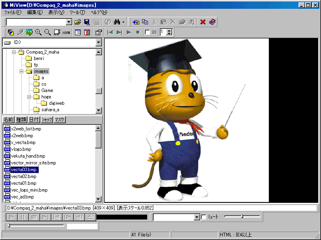The width and height of the screenshot is (321, 240).
Task: Click the open folder icon in toolbar
Action: (x=78, y=22)
